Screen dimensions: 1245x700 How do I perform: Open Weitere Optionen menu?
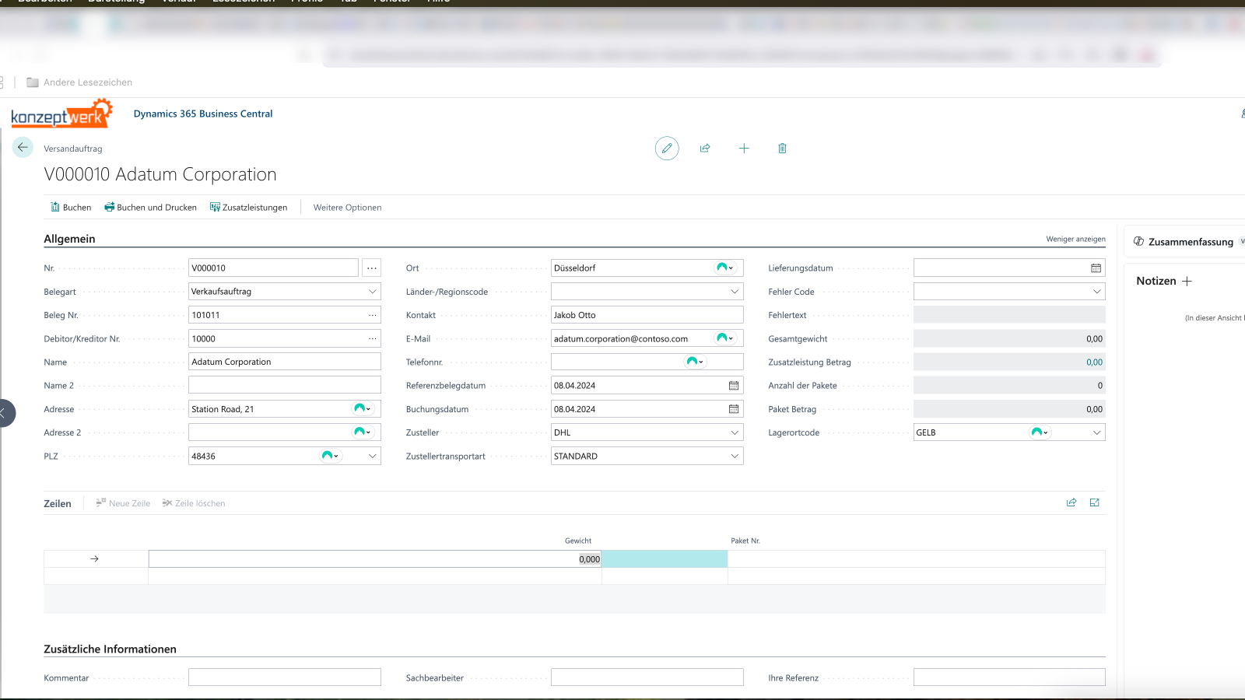(347, 208)
